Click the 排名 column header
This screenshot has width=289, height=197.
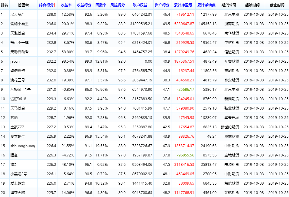(x=5, y=5)
